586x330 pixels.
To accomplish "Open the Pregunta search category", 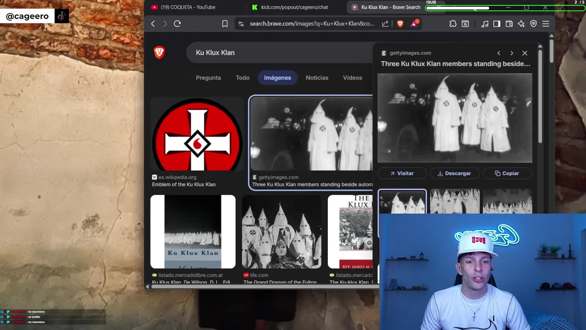I will pyautogui.click(x=208, y=78).
